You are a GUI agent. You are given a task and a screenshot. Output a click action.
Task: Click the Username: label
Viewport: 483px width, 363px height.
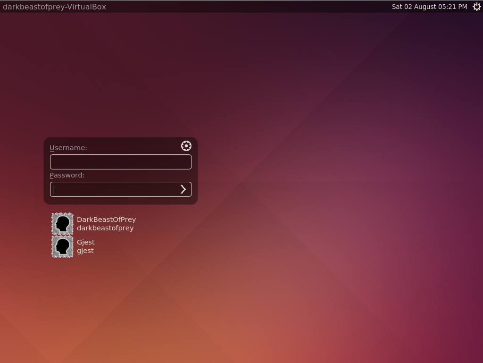(x=68, y=148)
